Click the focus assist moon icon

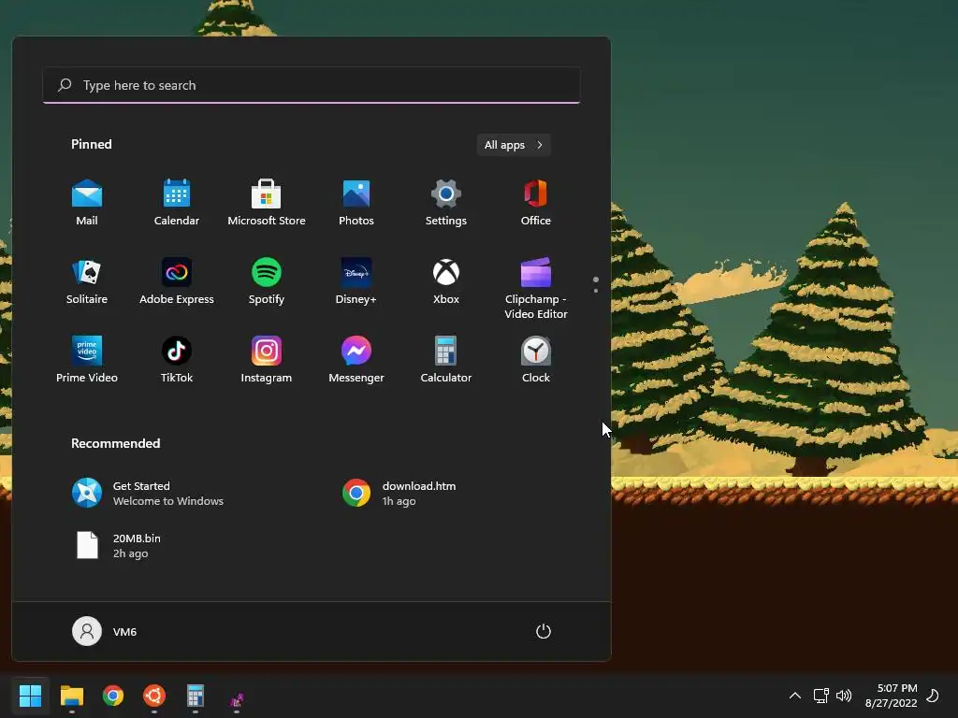coord(933,696)
